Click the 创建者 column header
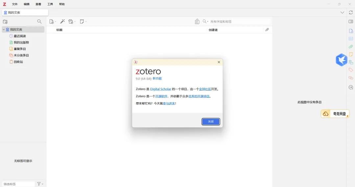The height and width of the screenshot is (187, 355). [213, 30]
